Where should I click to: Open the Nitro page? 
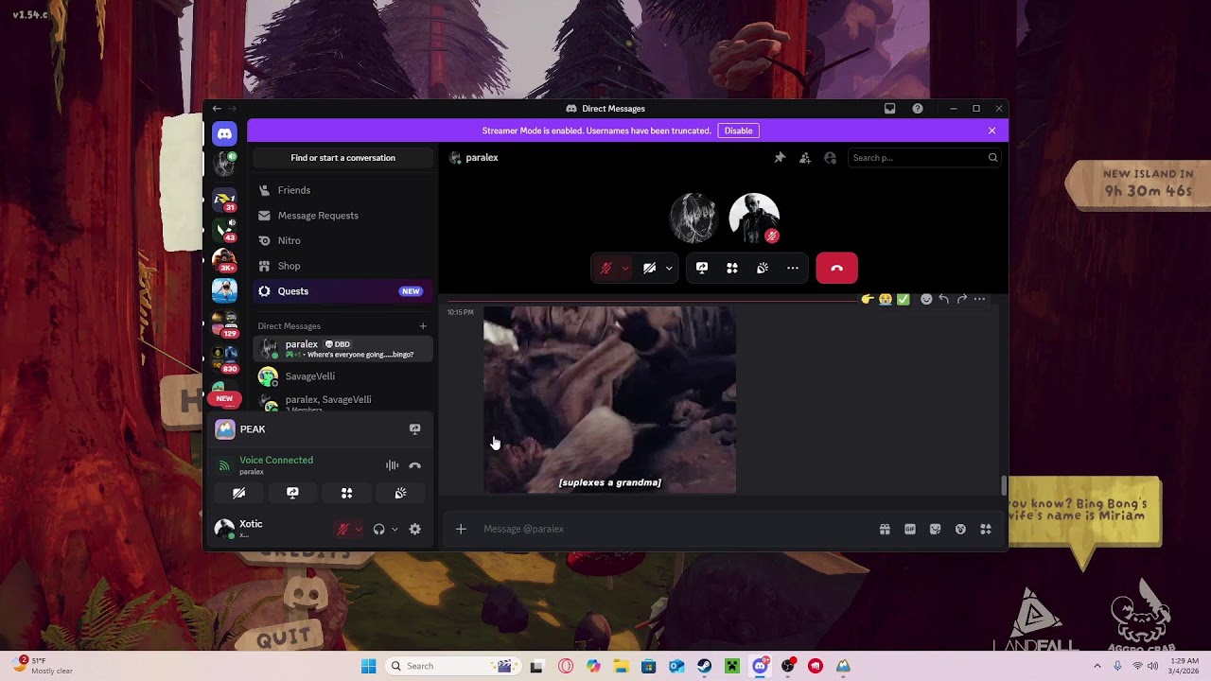pyautogui.click(x=342, y=240)
